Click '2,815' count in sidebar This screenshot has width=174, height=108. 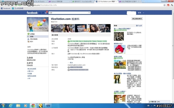coord(30,63)
